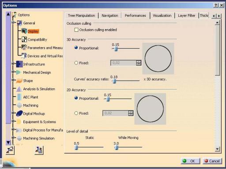Click the Parameters and Measure icon
The height and width of the screenshot is (169, 226).
tap(24, 48)
